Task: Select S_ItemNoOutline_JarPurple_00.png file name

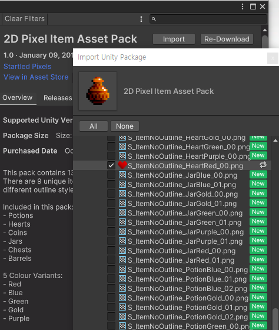Action: [185, 232]
